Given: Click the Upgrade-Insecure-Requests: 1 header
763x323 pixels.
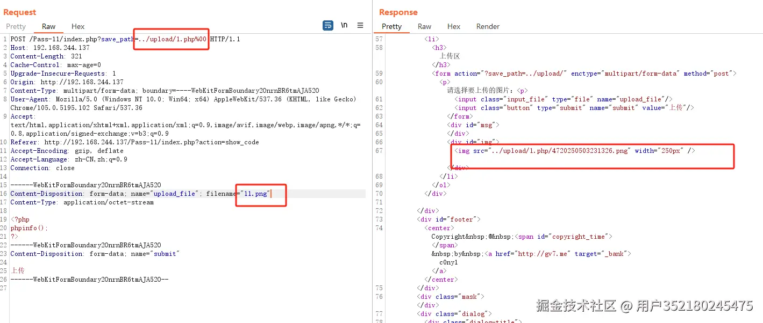Looking at the screenshot, I should pyautogui.click(x=63, y=74).
